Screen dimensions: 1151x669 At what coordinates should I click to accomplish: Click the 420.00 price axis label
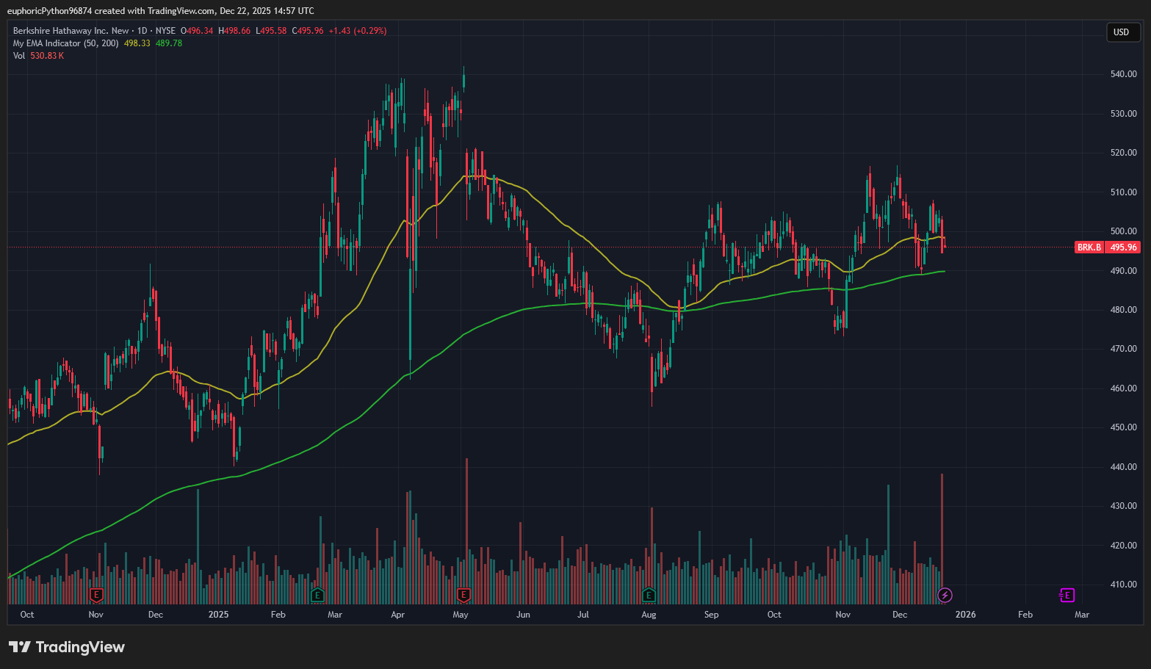point(1124,546)
